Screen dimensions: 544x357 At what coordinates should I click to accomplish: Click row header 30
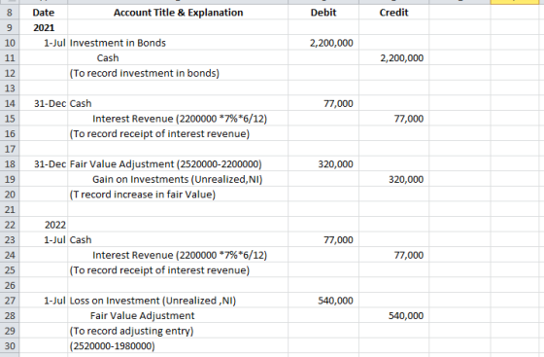pyautogui.click(x=10, y=346)
